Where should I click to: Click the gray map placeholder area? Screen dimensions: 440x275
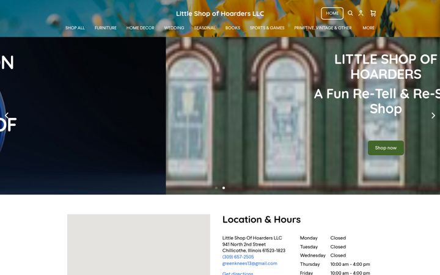139,244
